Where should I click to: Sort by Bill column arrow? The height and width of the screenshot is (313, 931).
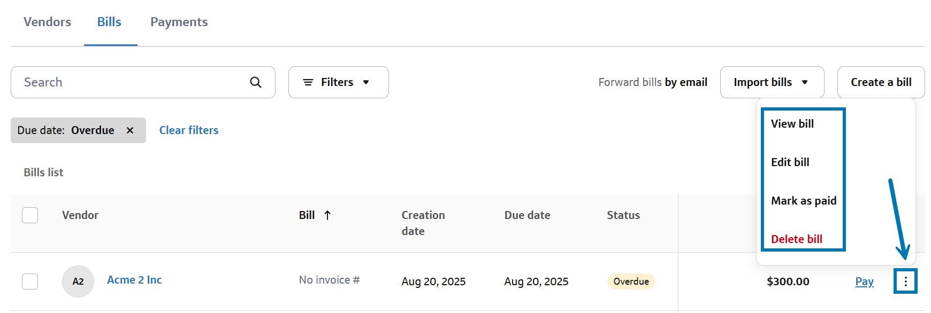pyautogui.click(x=327, y=215)
